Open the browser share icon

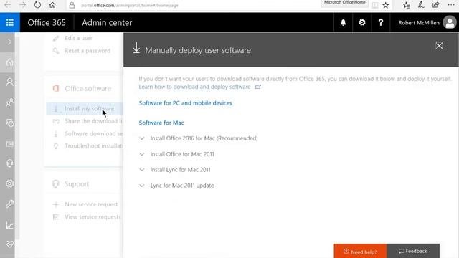point(436,5)
